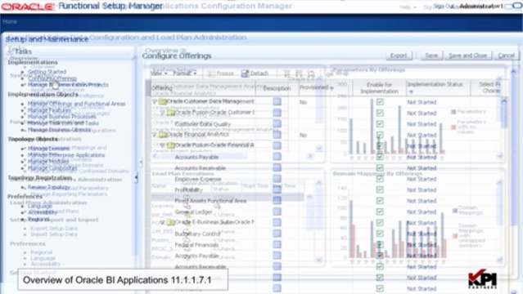Toggle Enable checkbox for Customer Data Quality

click(380, 124)
